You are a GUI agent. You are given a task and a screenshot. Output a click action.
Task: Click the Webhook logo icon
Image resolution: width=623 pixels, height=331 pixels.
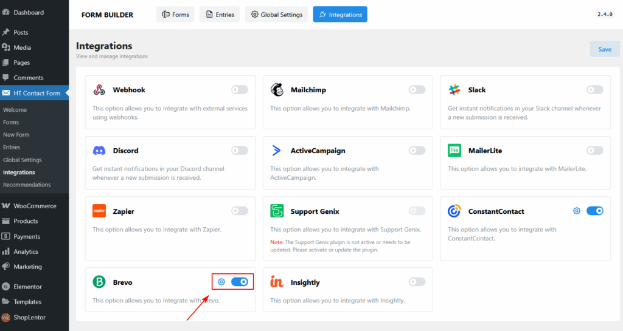[99, 90]
